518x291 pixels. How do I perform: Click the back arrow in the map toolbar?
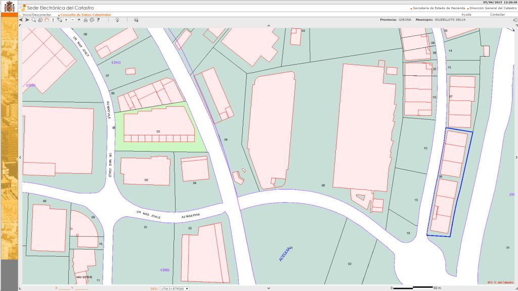point(21,20)
